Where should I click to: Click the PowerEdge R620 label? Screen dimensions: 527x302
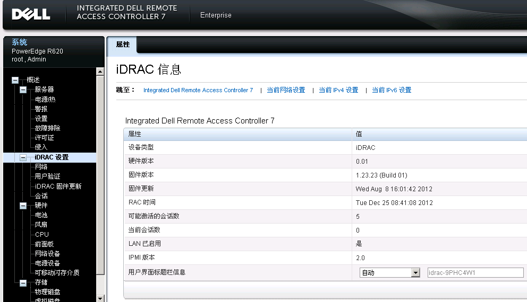[37, 51]
